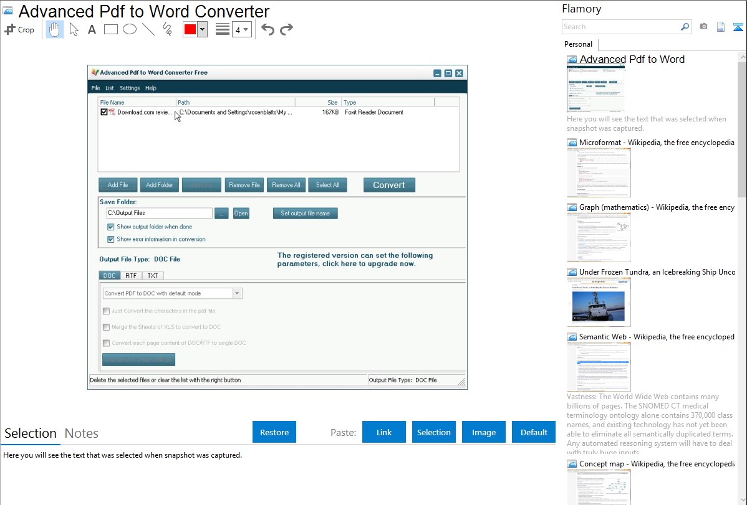Open the File menu in converter window
Screen dimensions: 747x505
pyautogui.click(x=96, y=88)
